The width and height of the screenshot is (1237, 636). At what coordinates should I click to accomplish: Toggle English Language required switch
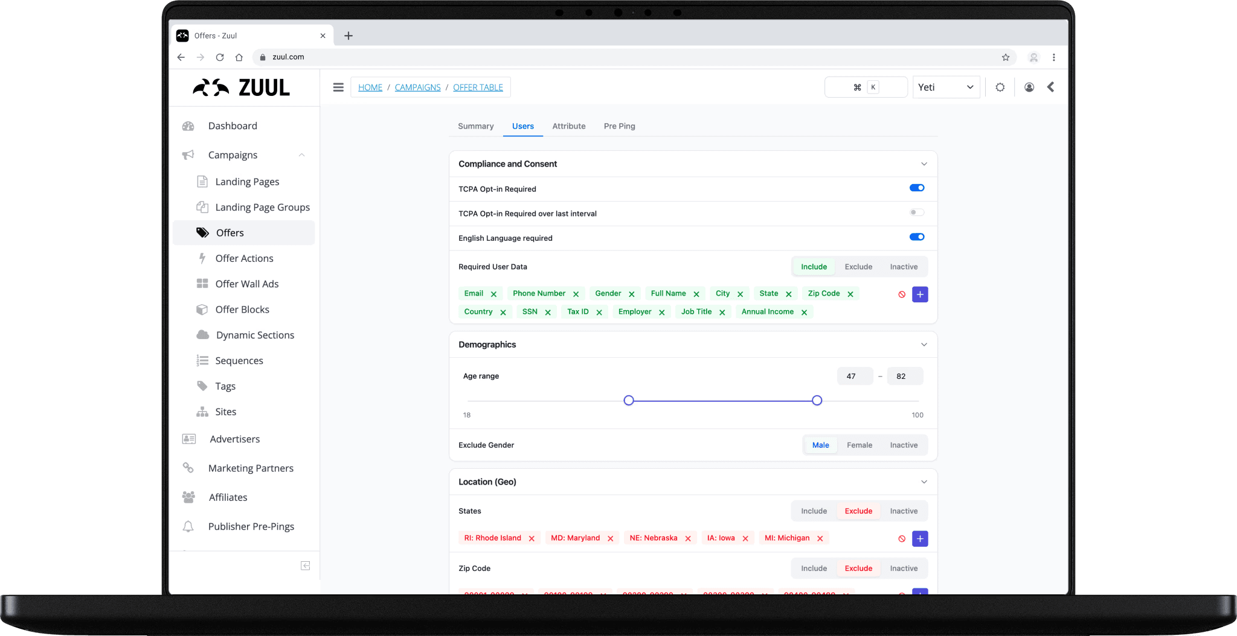point(917,237)
